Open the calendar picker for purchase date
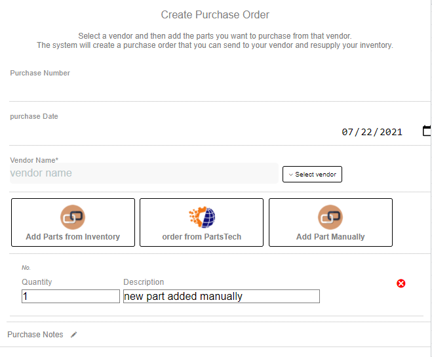 click(427, 131)
